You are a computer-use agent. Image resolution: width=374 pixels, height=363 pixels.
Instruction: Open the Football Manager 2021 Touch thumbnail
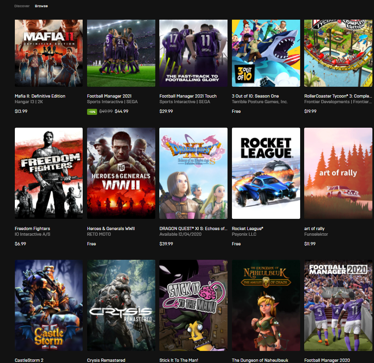pyautogui.click(x=193, y=53)
